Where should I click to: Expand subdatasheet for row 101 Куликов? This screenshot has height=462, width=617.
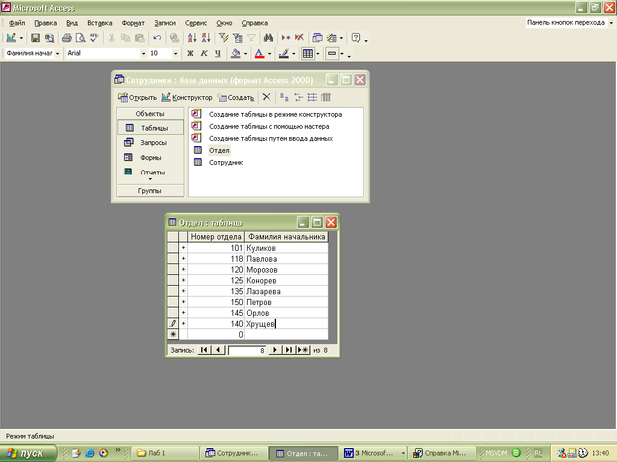[183, 247]
